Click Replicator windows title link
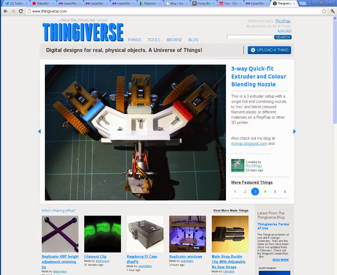This screenshot has height=275, width=337. [x=186, y=256]
